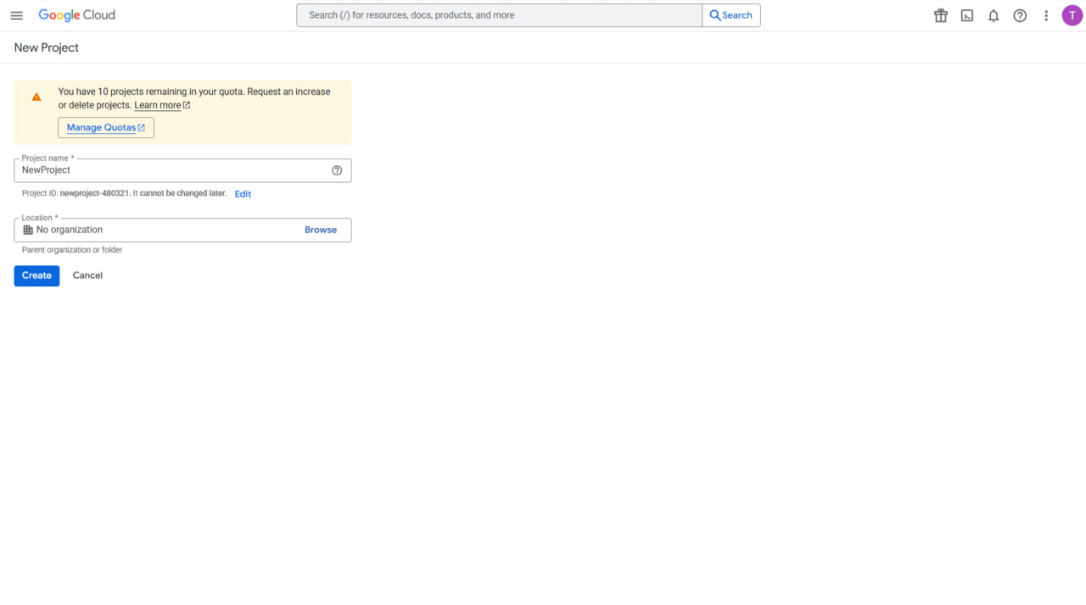Create the new project
1086x605 pixels.
pyautogui.click(x=36, y=275)
